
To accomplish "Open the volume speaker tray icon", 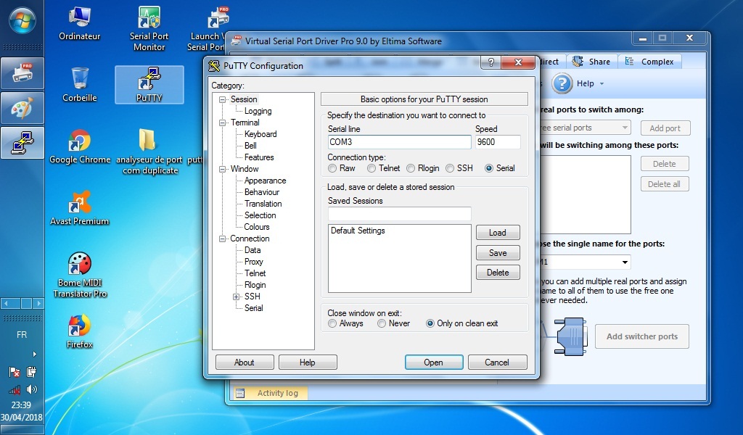I will [31, 389].
